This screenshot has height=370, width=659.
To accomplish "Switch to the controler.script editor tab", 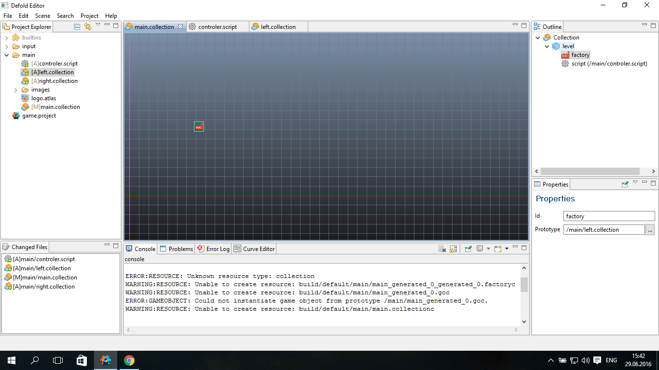I will [x=217, y=27].
